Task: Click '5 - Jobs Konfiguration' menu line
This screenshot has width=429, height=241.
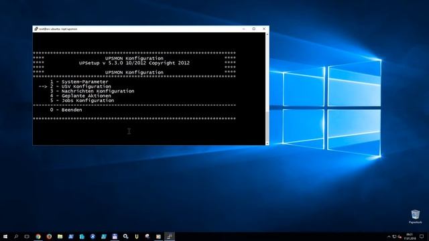Action: 82,100
